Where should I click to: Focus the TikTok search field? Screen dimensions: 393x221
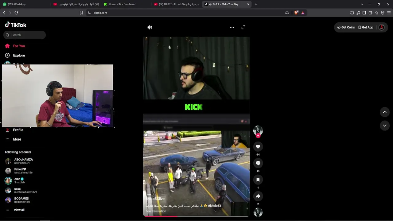click(x=25, y=35)
